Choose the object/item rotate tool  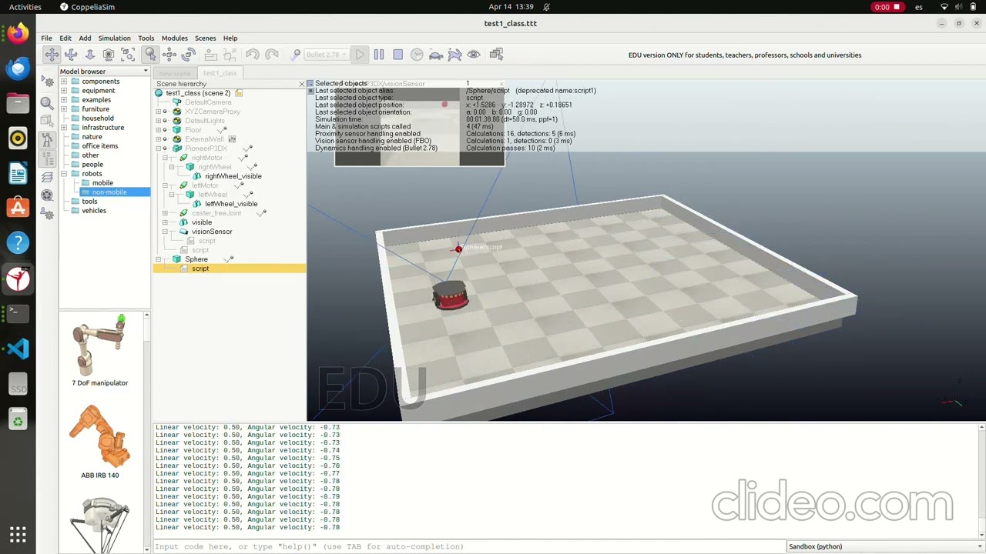click(x=189, y=55)
